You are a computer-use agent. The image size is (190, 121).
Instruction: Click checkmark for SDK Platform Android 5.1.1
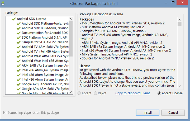click(18, 38)
